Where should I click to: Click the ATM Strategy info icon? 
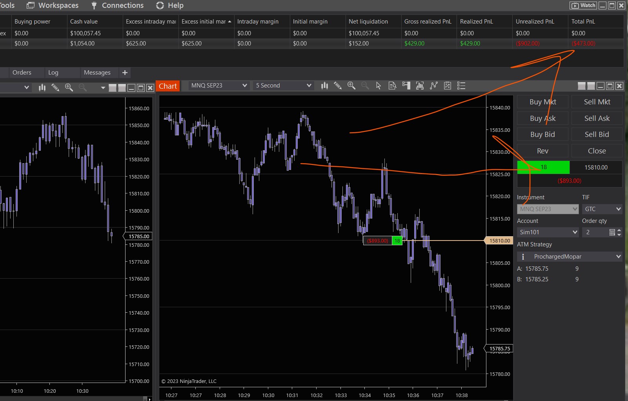coord(523,257)
